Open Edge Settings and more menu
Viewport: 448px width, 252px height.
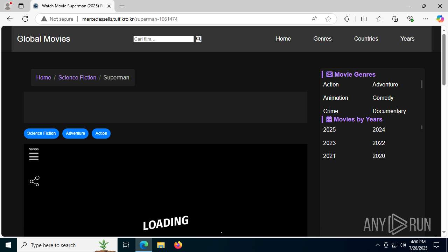[426, 19]
